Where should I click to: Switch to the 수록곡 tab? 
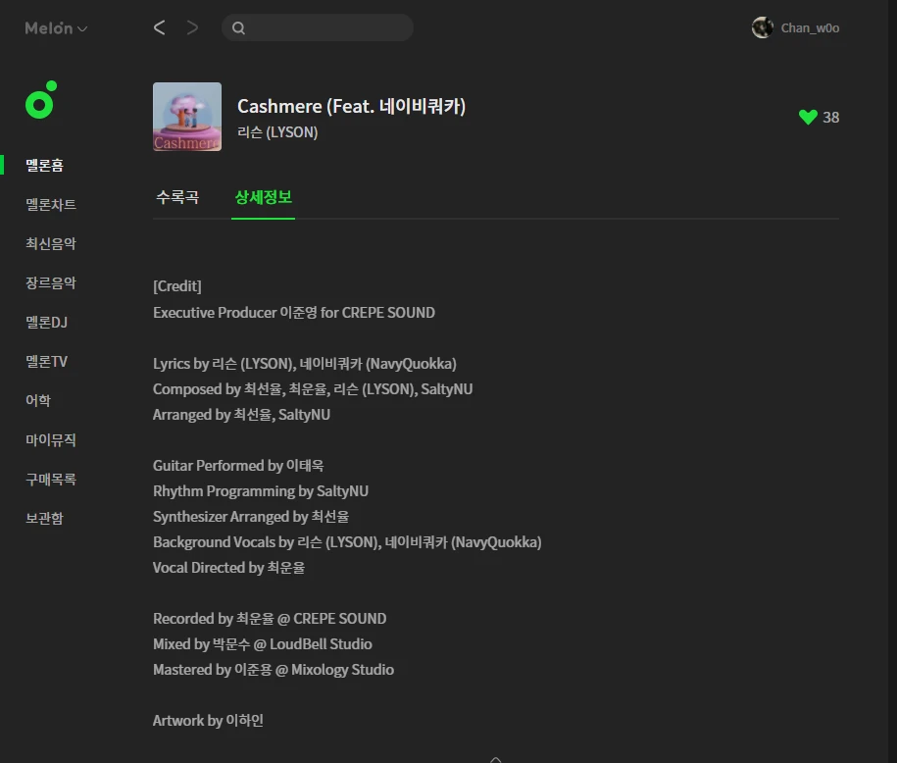177,197
